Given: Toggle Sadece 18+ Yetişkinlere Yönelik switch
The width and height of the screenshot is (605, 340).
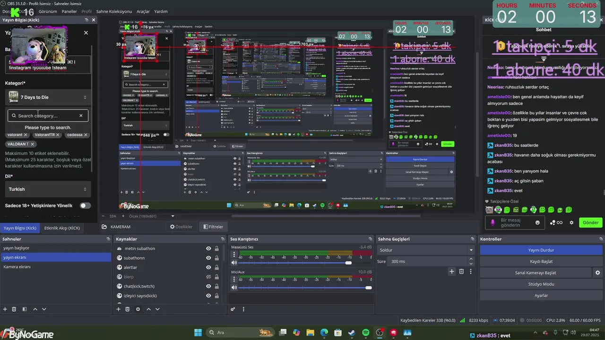Looking at the screenshot, I should 85,205.
